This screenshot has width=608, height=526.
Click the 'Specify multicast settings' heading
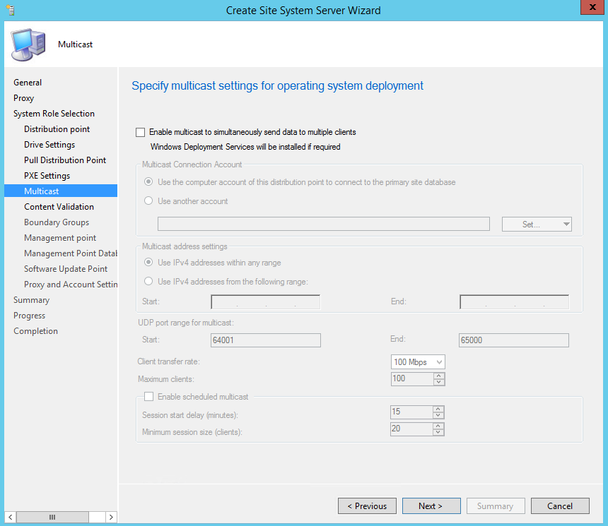278,85
